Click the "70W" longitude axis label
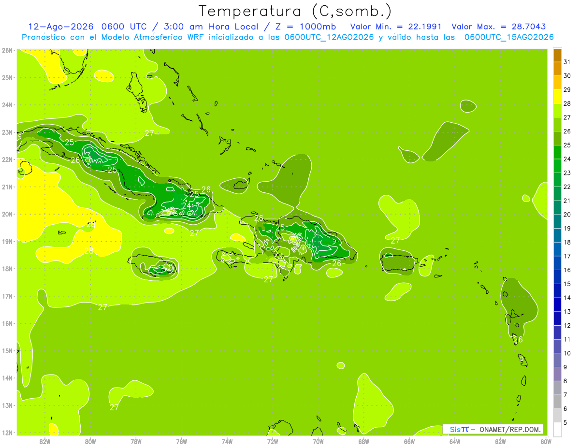Viewport: 580px width, 448px height. [x=318, y=441]
